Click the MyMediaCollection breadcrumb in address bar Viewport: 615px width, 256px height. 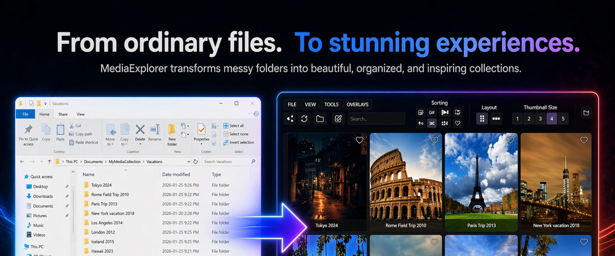click(124, 162)
